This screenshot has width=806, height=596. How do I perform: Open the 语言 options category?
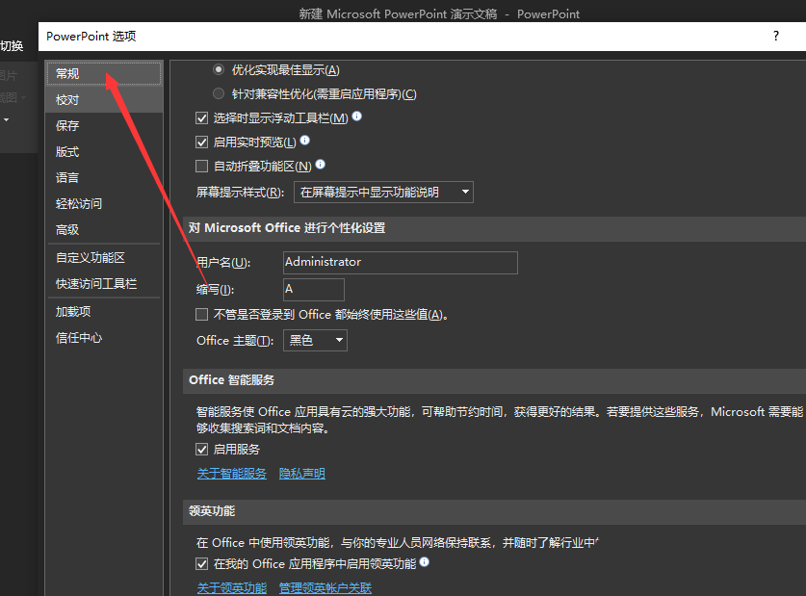tap(104, 178)
